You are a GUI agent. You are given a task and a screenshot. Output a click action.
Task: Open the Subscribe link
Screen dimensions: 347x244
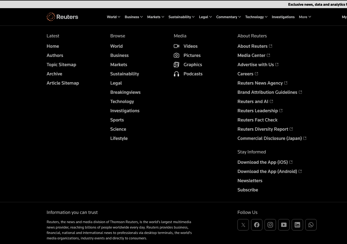tap(248, 190)
